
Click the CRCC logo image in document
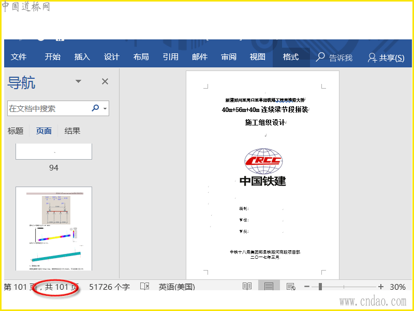coord(263,161)
